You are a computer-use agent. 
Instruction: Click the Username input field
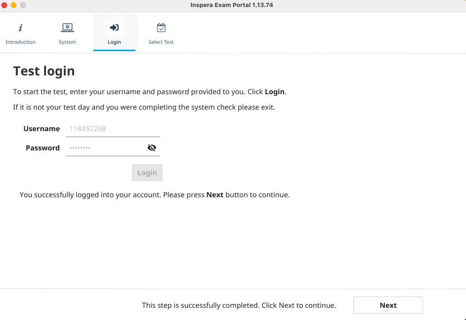[x=113, y=129]
